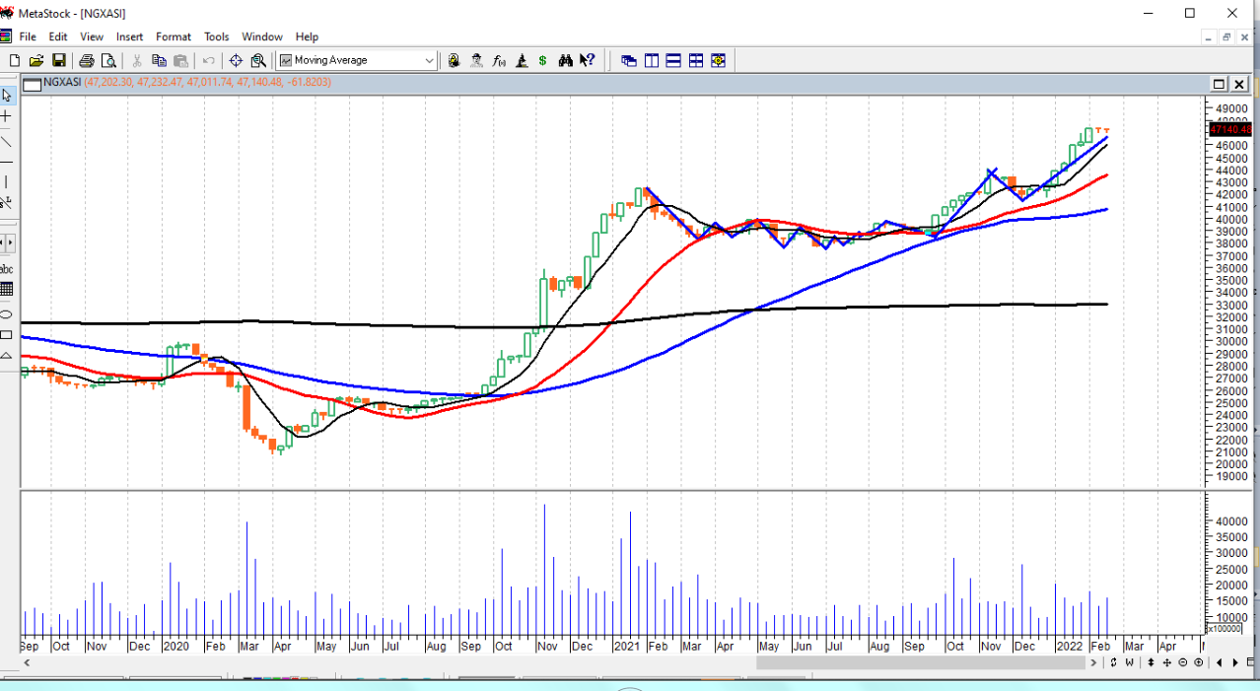Select the abc text annotation tool
This screenshot has width=1260, height=691.
[x=6, y=269]
